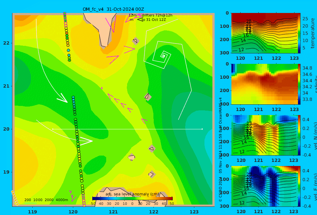Screen dimensions: 317x215
Task: Click the left endpoint of the white transect line
Action: (53, 129)
